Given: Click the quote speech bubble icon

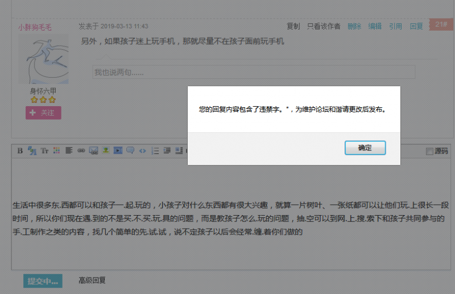Looking at the screenshot, I should click(130, 150).
